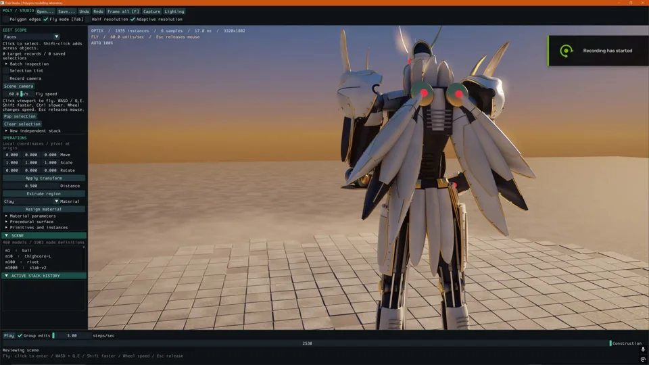Disable Adaptive resolution checkbox
Viewport: 649px width, 365px height.
click(133, 19)
